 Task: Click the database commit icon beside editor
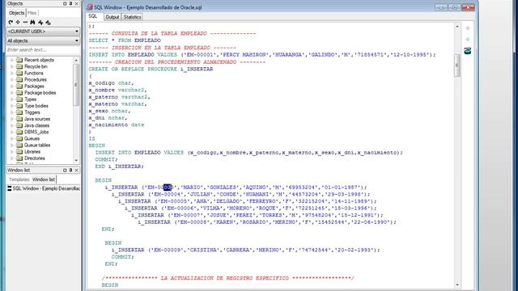[468, 51]
